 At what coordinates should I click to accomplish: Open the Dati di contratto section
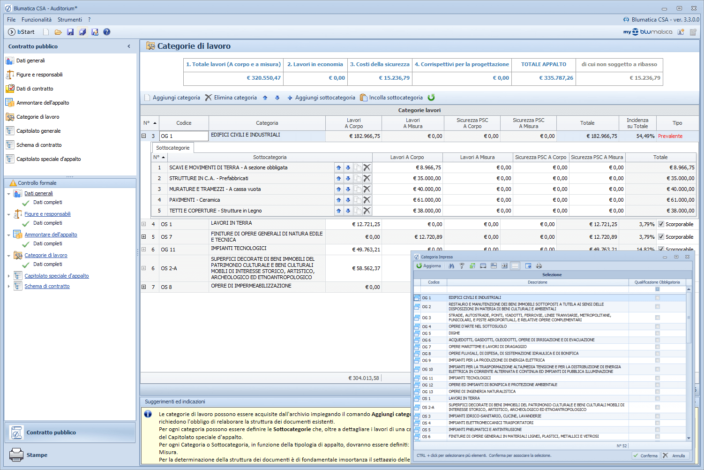[x=35, y=89]
